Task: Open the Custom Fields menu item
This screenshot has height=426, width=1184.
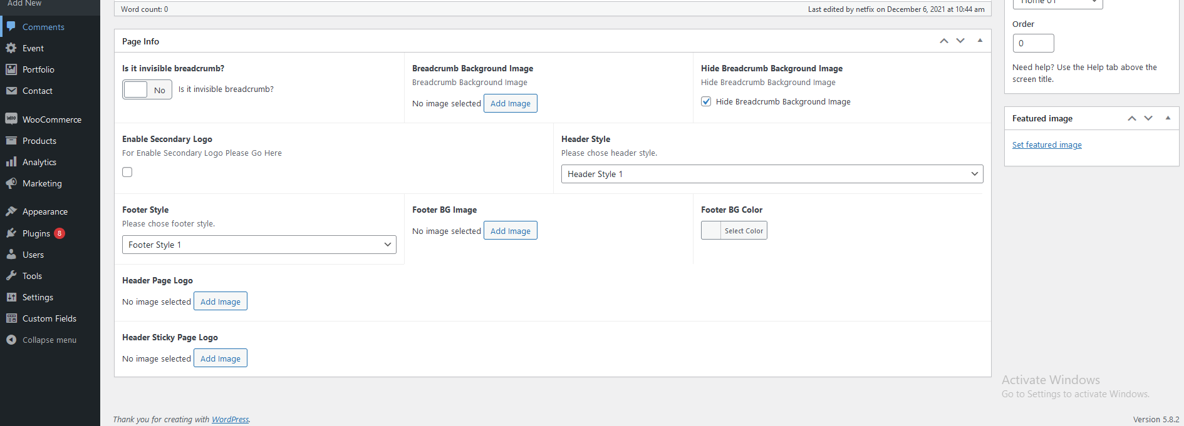Action: (49, 318)
